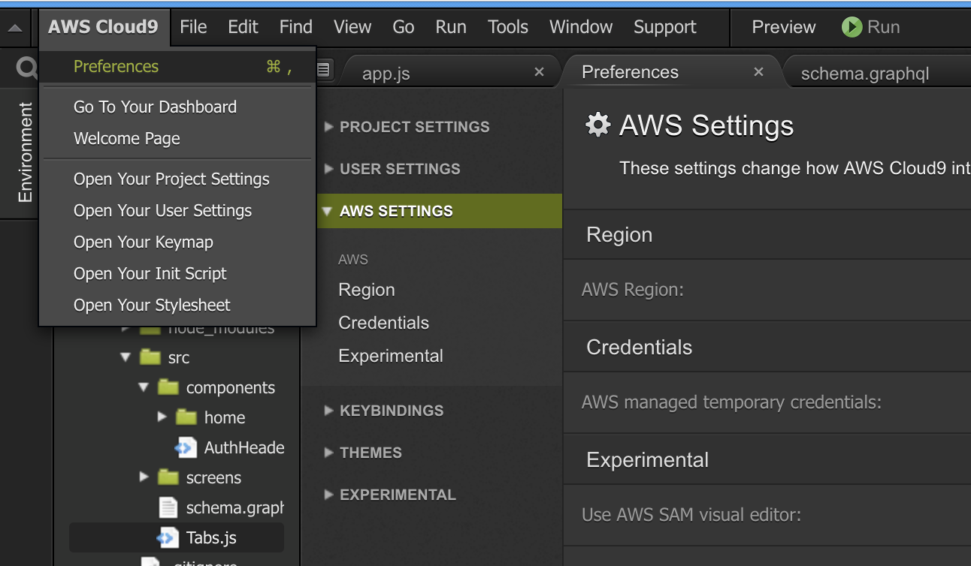The height and width of the screenshot is (566, 971).
Task: Click the AWS Settings gear icon
Action: point(597,125)
